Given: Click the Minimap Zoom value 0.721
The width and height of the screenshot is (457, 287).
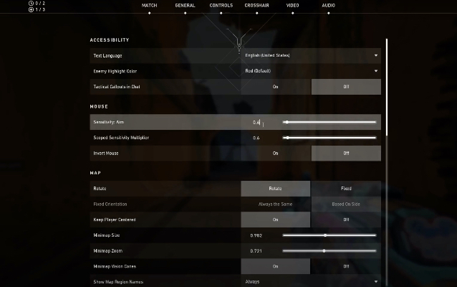Looking at the screenshot, I should pos(256,251).
